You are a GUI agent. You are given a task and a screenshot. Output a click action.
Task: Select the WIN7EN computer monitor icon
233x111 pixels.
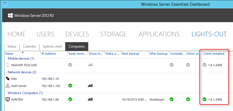[8, 99]
